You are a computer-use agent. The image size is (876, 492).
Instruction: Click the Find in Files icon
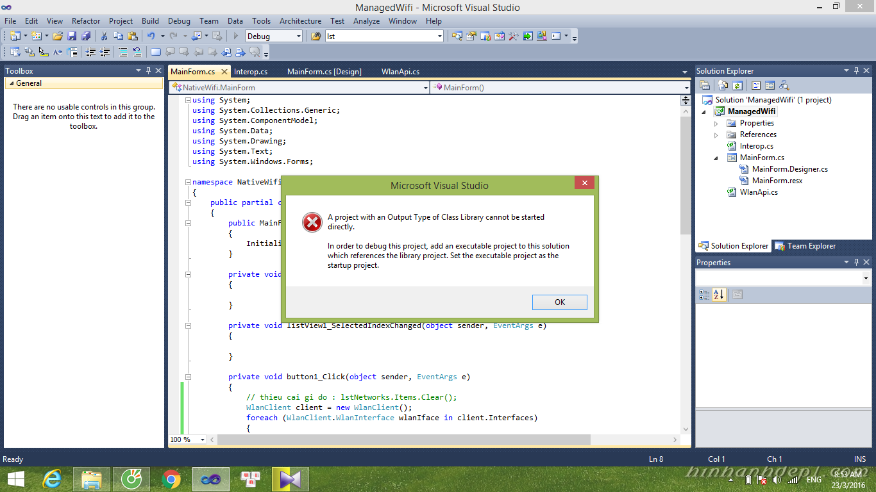(316, 37)
